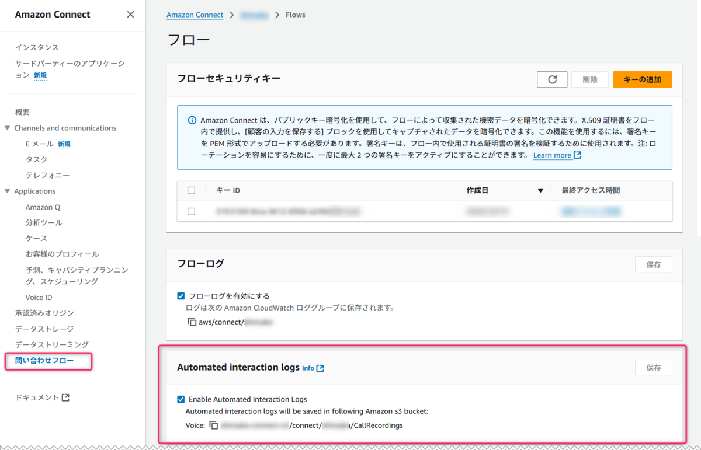The width and height of the screenshot is (701, 450).
Task: Open Amazon Q in the sidebar
Action: coord(43,207)
